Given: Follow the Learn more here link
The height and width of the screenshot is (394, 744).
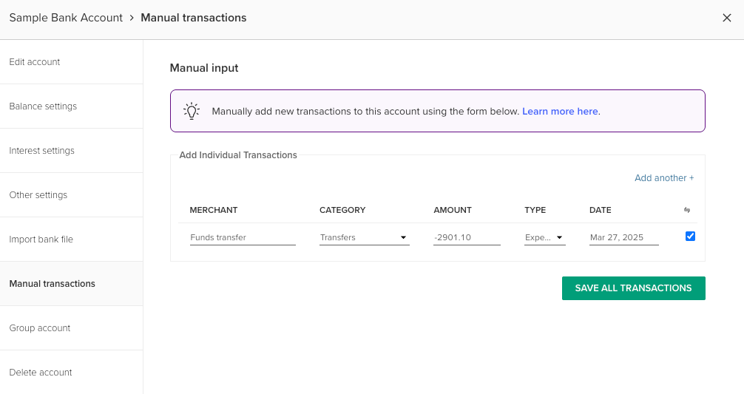Looking at the screenshot, I should [560, 112].
